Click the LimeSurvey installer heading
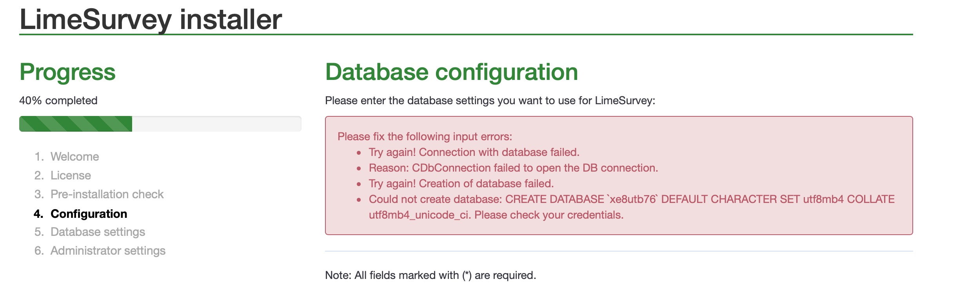The width and height of the screenshot is (959, 286). 151,19
